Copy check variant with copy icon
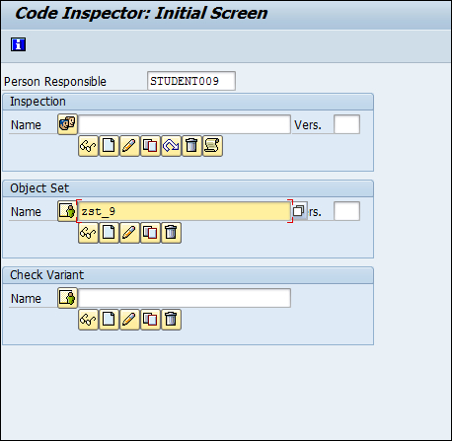 (x=150, y=320)
